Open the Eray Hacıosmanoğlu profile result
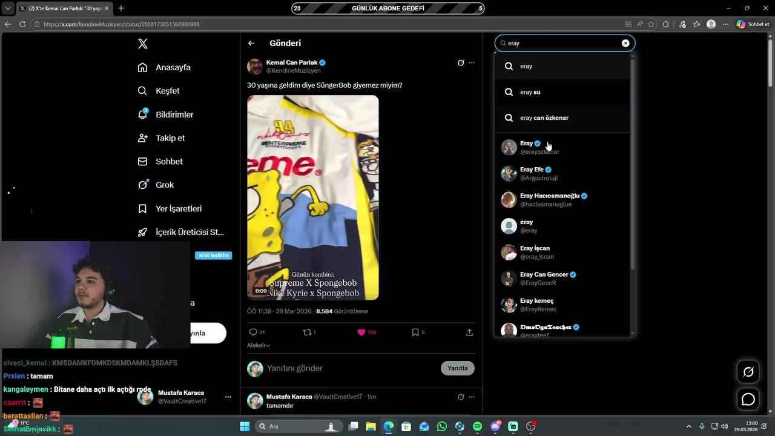775x436 pixels. pyautogui.click(x=562, y=200)
